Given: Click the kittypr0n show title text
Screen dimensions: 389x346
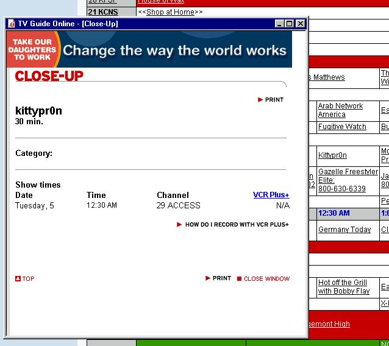Looking at the screenshot, I should (38, 110).
